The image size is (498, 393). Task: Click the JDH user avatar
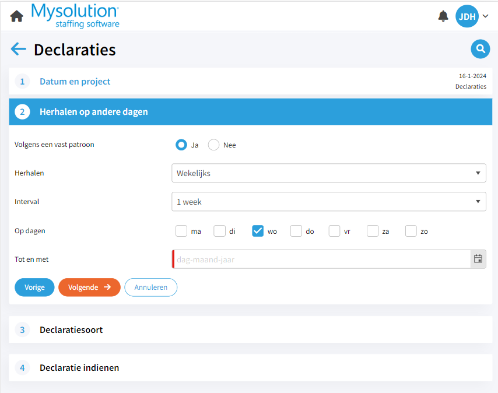pos(467,16)
